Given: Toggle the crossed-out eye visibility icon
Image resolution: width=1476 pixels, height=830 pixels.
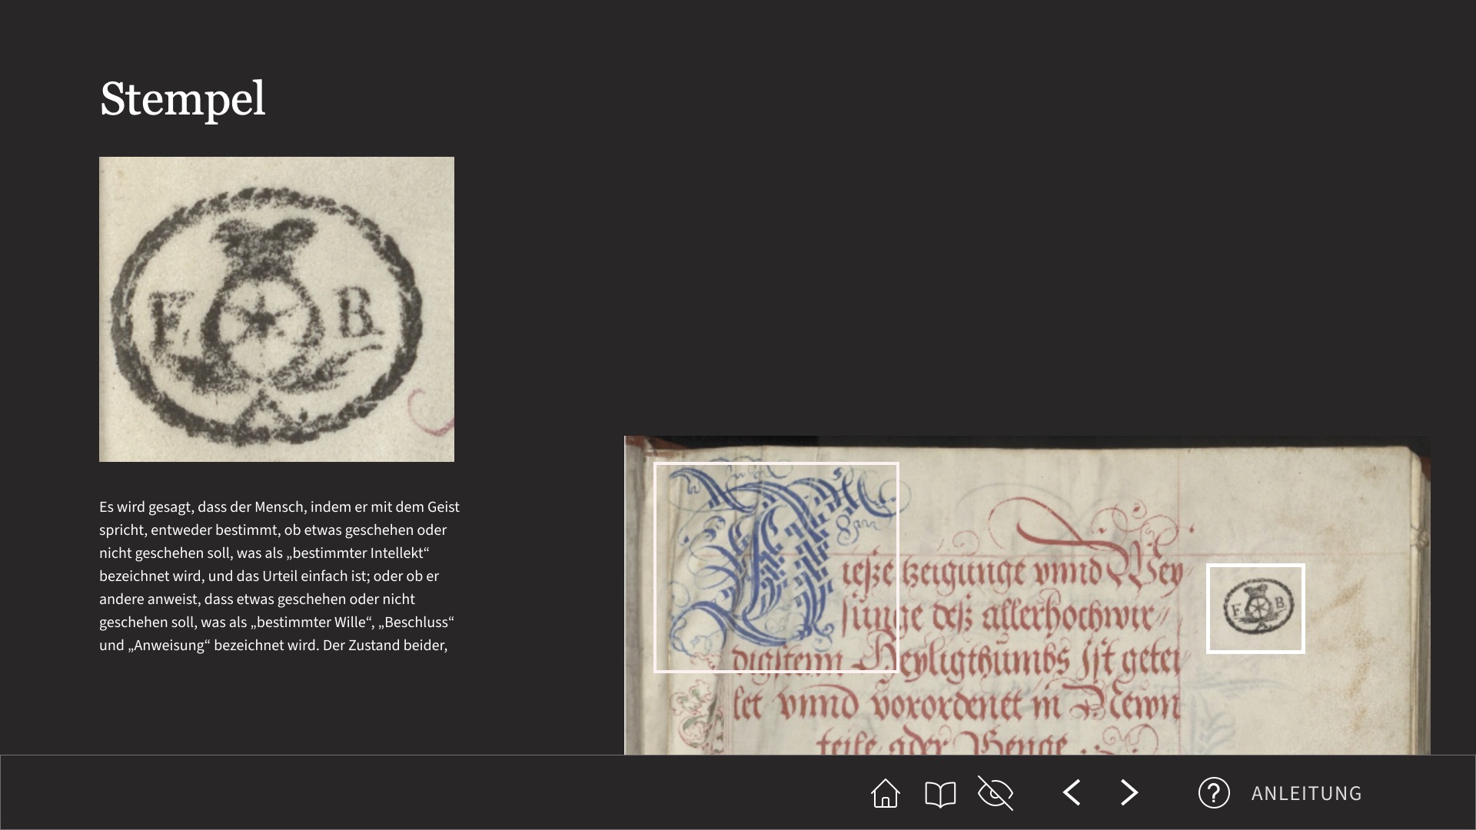Looking at the screenshot, I should pos(996,793).
